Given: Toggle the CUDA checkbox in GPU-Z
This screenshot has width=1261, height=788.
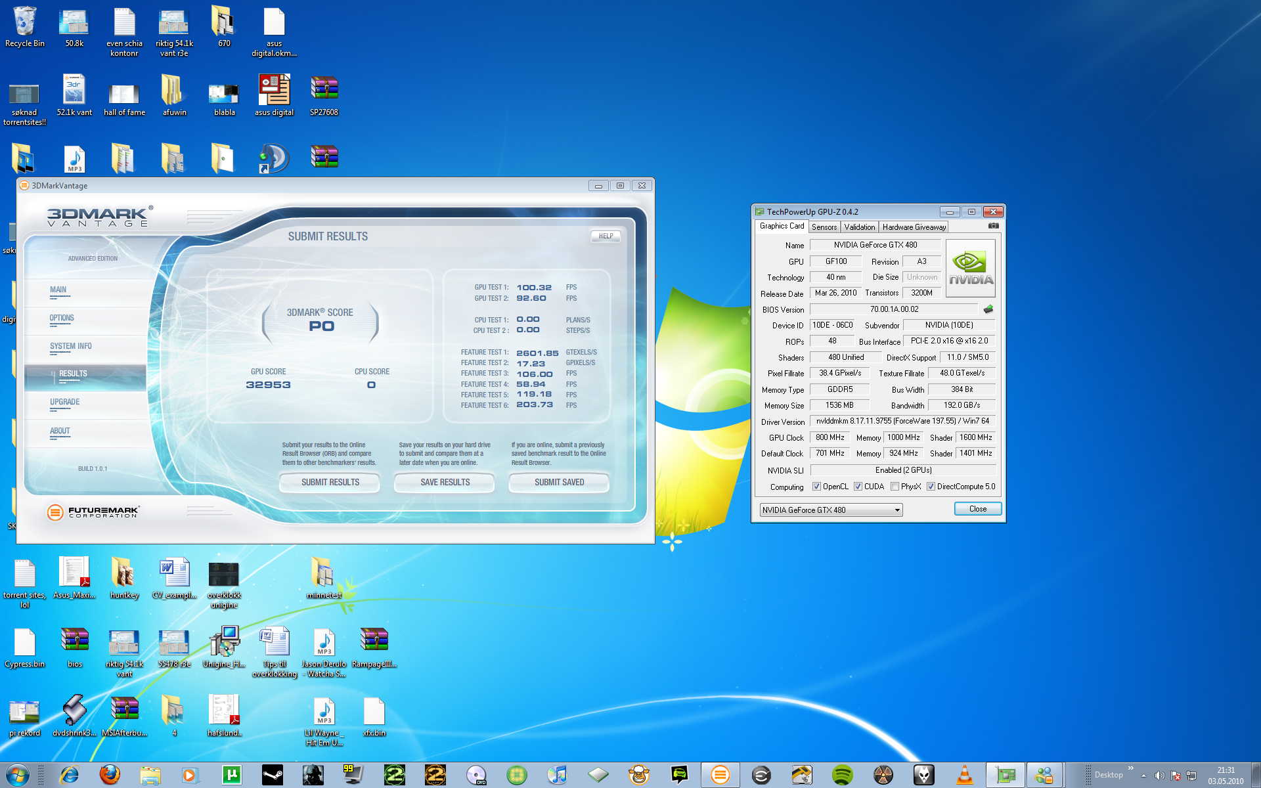Looking at the screenshot, I should pos(858,487).
